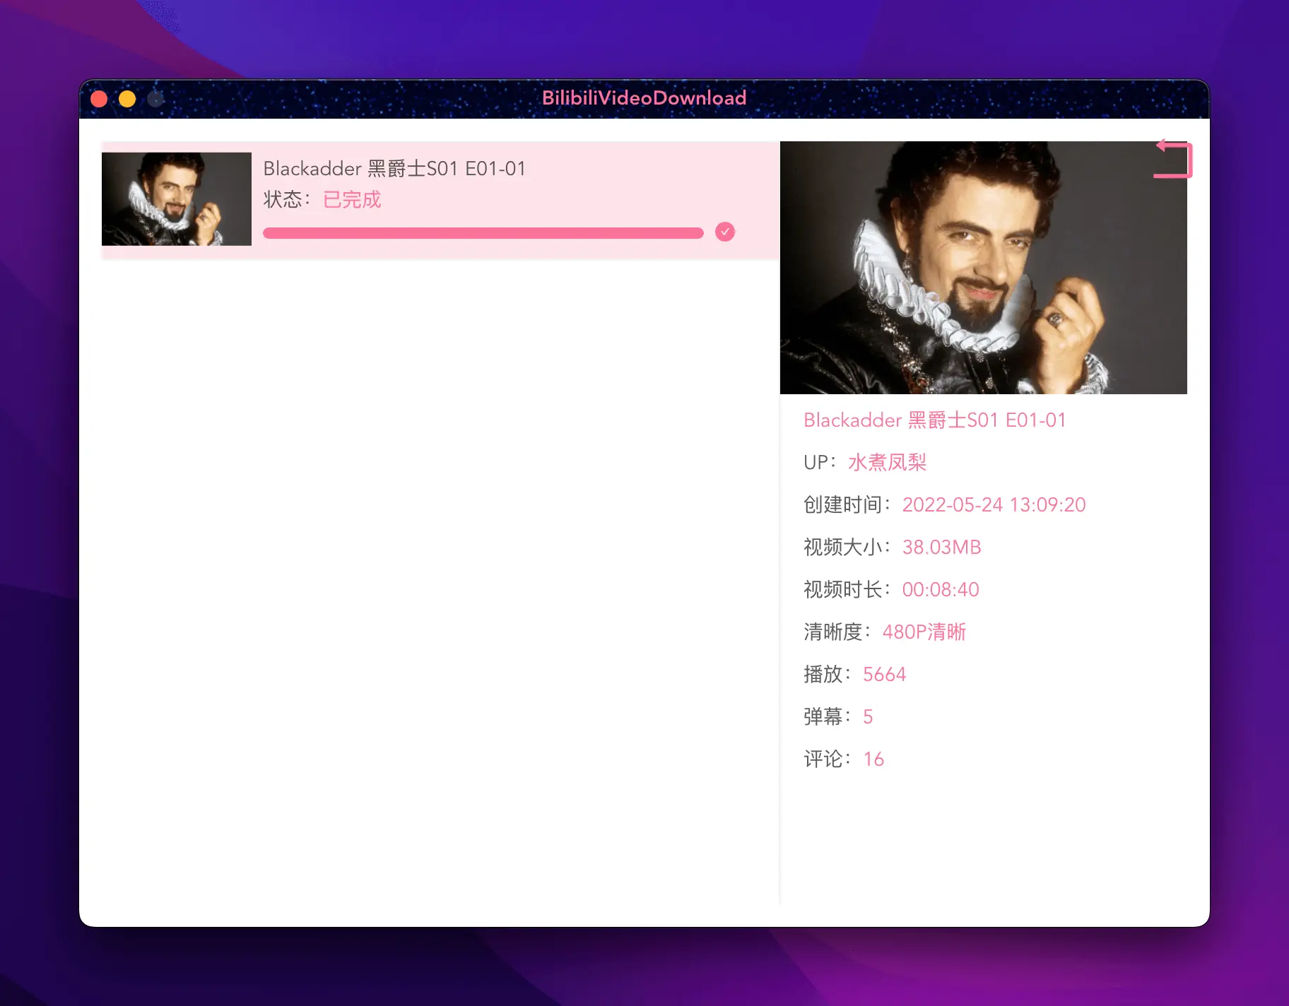Click the completed checkmark icon on download
Image resolution: width=1289 pixels, height=1006 pixels.
pos(725,232)
